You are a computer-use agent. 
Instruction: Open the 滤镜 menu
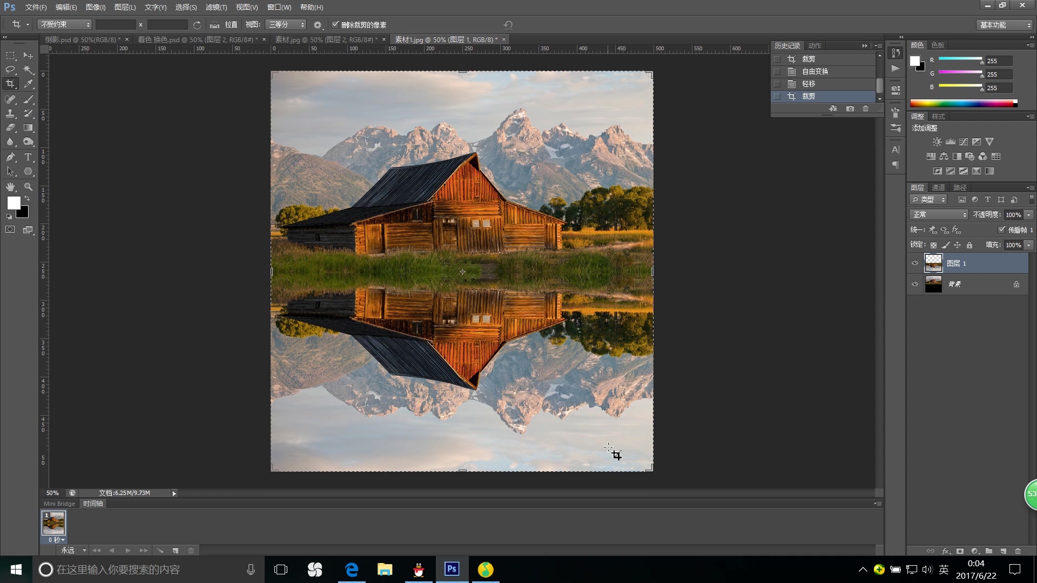[214, 7]
